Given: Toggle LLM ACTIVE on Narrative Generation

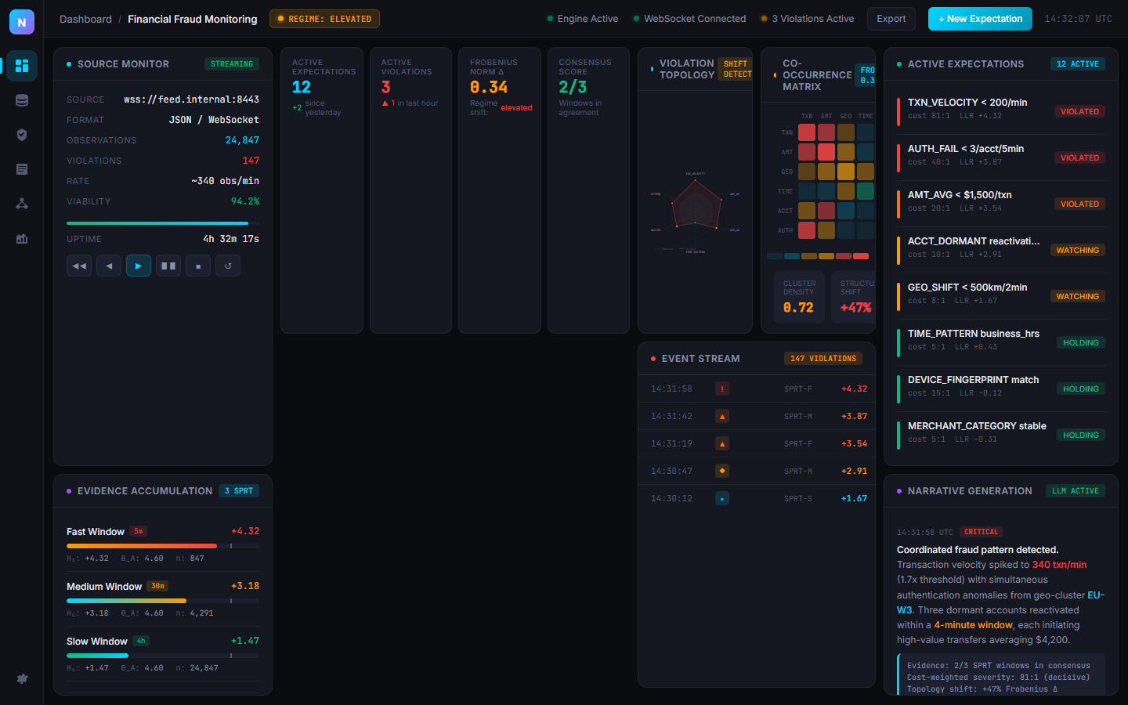Looking at the screenshot, I should tap(1076, 490).
